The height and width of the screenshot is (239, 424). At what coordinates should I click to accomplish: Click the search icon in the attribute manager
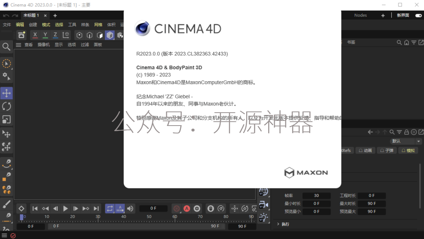click(x=392, y=132)
